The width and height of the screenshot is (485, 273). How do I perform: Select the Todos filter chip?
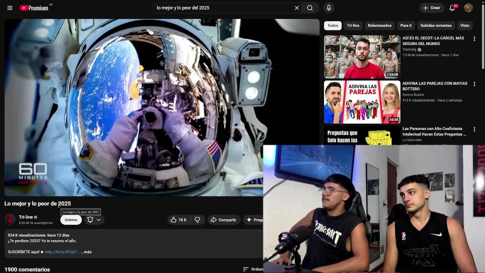[x=333, y=25]
